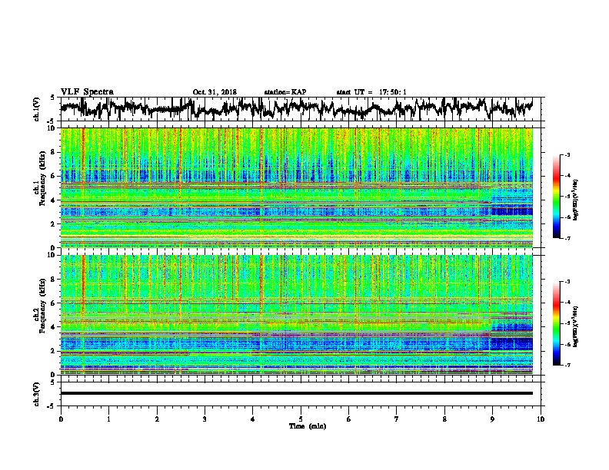
Task: Click the "ch.1(V)" axis label
Action: click(x=37, y=109)
